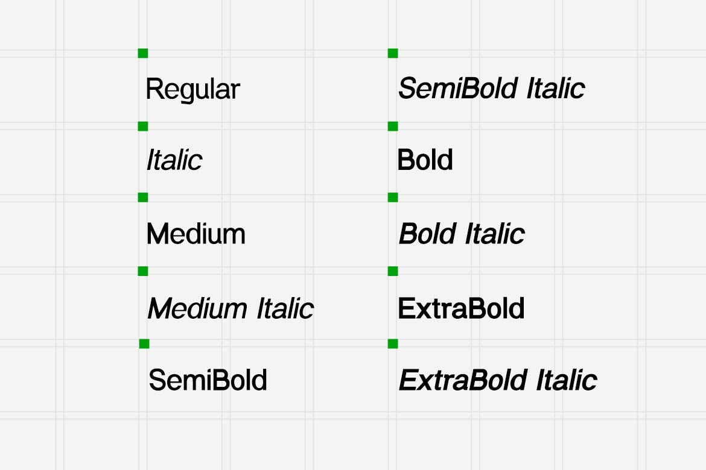This screenshot has height=470, width=706.
Task: Choose the SemiBold Italic sample
Action: [492, 88]
